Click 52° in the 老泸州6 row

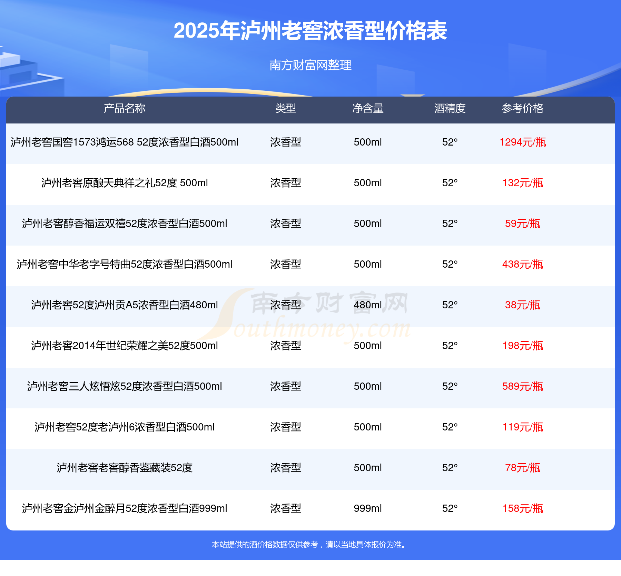[x=450, y=427]
